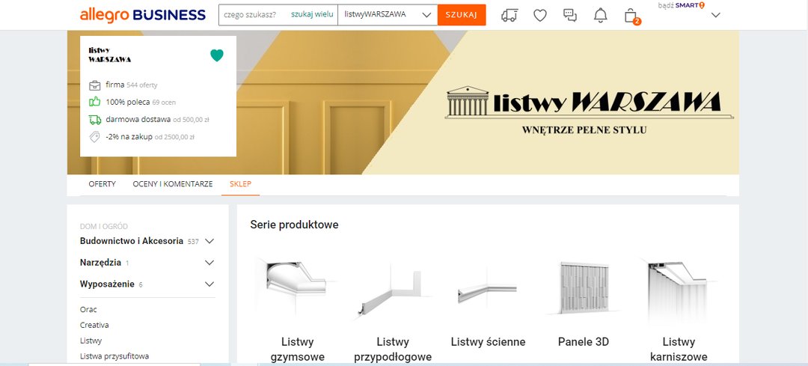
Task: Open messages chat bubbles icon
Action: click(x=570, y=16)
